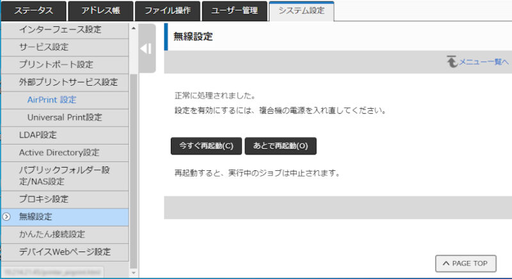Expand 外部プリントサービス設定 section
Screen dimensions: 512x279
[x=68, y=82]
